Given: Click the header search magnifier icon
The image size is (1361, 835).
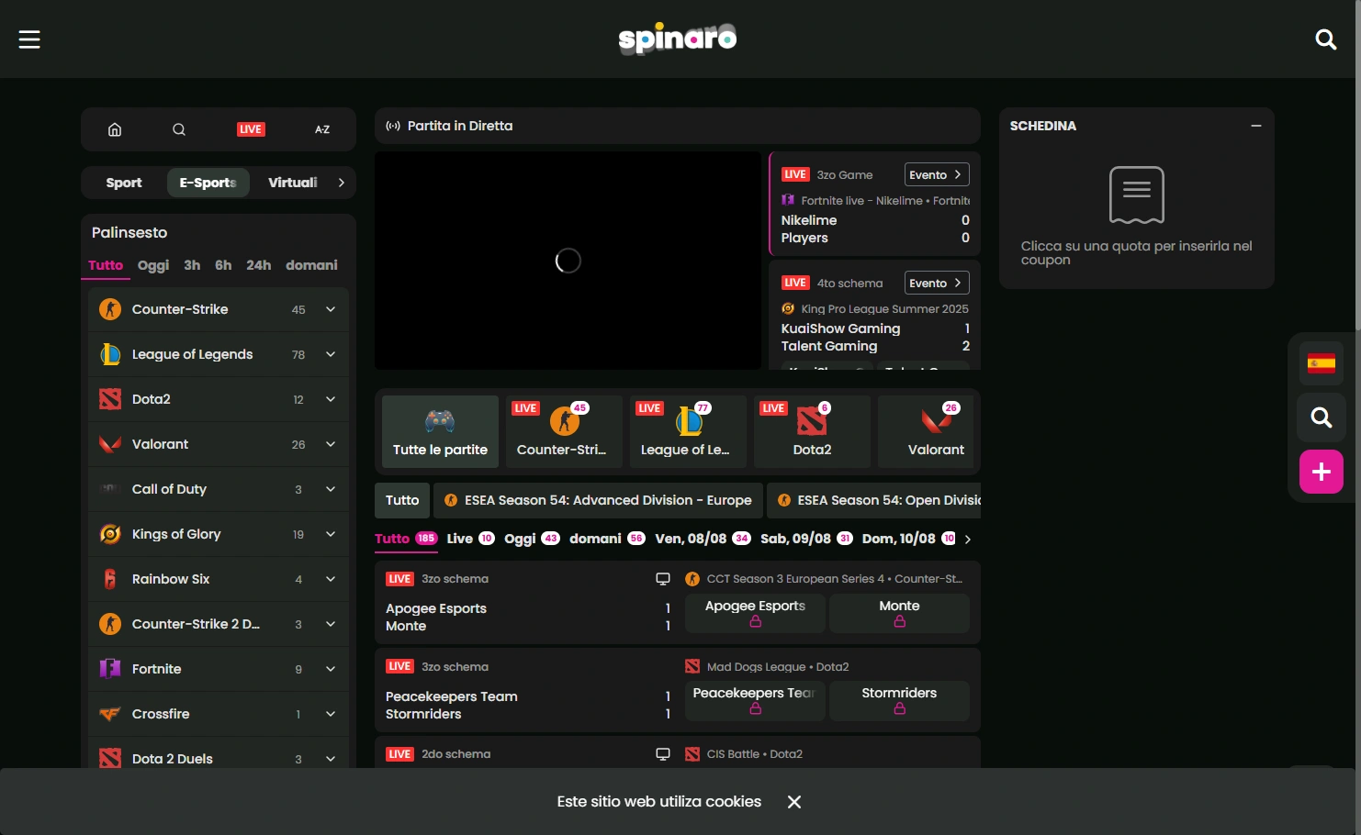Looking at the screenshot, I should point(1325,39).
